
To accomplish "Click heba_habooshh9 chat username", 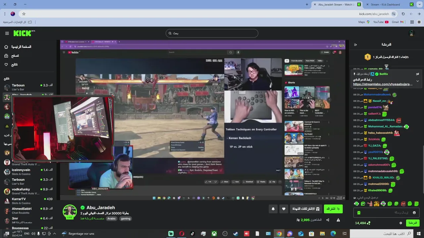I will (x=380, y=133).
